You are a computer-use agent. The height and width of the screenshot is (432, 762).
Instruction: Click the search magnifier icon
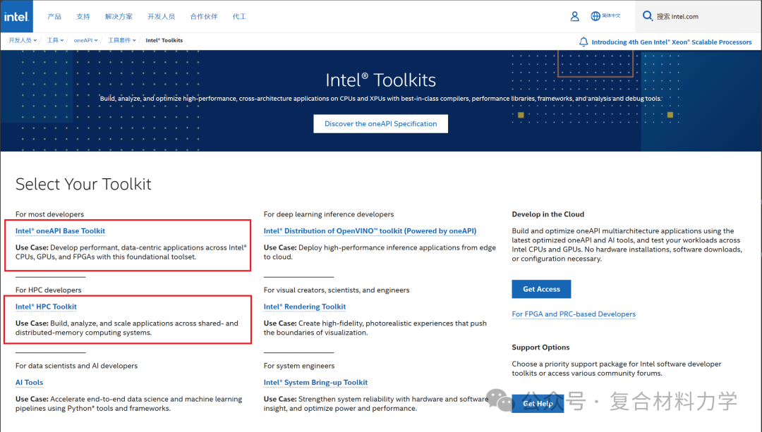click(x=647, y=16)
